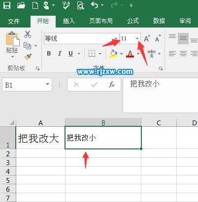Click formula bar text 把我改小
The height and width of the screenshot is (202, 198).
click(145, 84)
